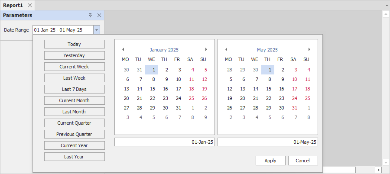
Task: Go to next month from January 2025
Action: (206, 49)
